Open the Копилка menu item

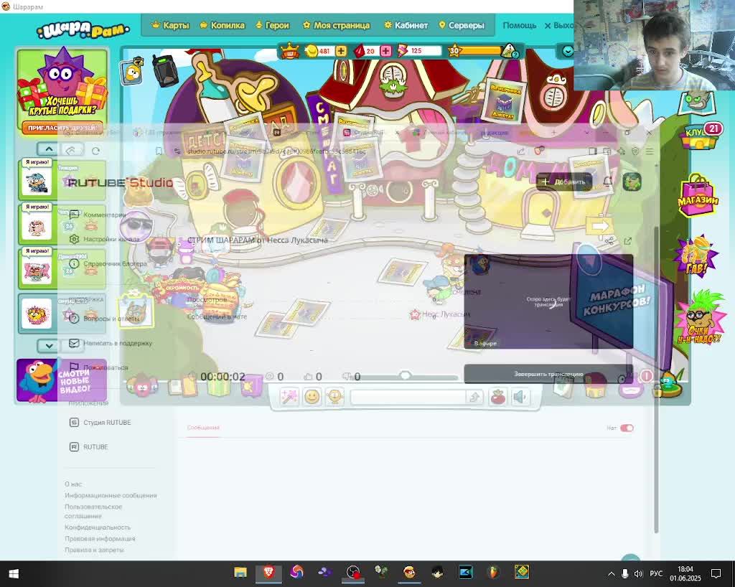tap(223, 25)
